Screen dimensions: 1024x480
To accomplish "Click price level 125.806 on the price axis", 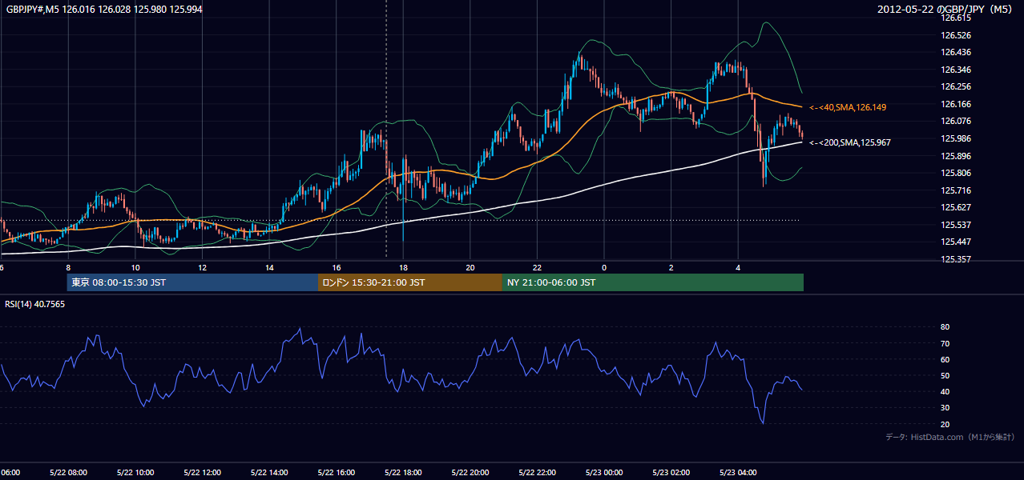I will 955,173.
